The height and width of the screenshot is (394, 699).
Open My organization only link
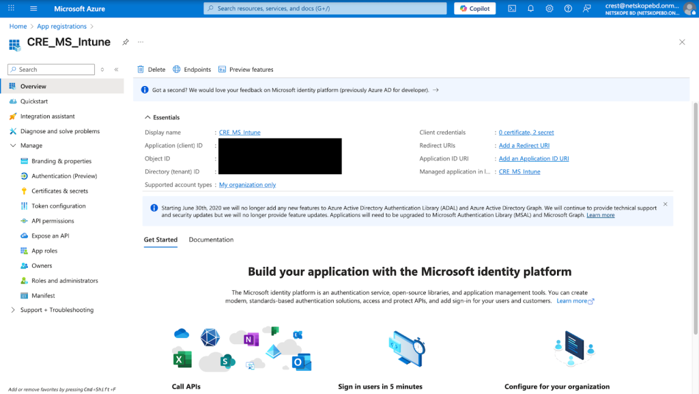[x=247, y=184]
